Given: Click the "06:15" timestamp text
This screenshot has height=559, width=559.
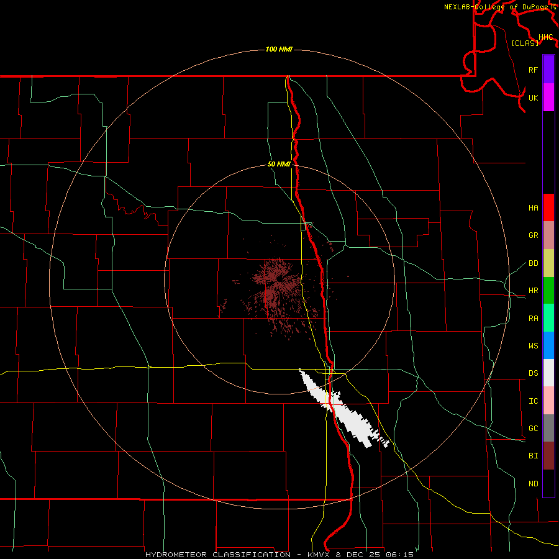Looking at the screenshot, I should click(399, 555).
